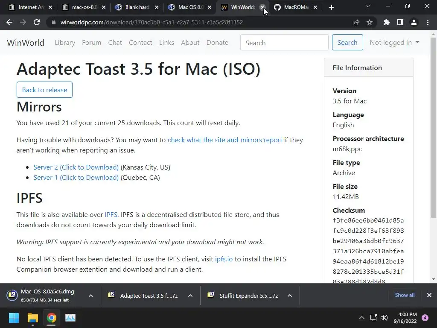
Task: Bookmark this page with the star icon
Action: (370, 22)
